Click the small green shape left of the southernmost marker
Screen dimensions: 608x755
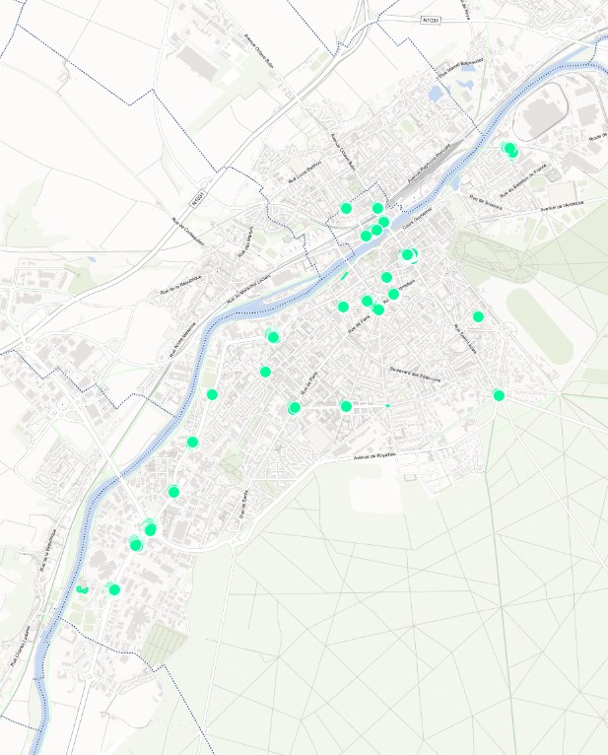pyautogui.click(x=82, y=589)
